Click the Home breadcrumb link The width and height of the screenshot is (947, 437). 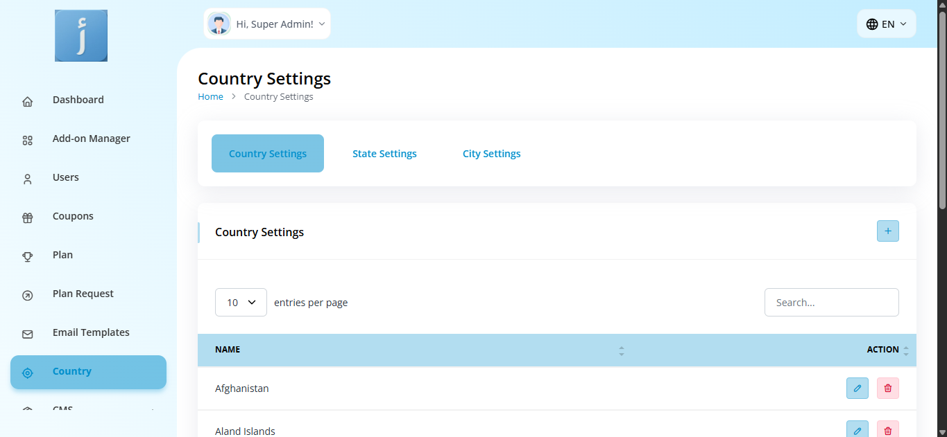point(210,97)
